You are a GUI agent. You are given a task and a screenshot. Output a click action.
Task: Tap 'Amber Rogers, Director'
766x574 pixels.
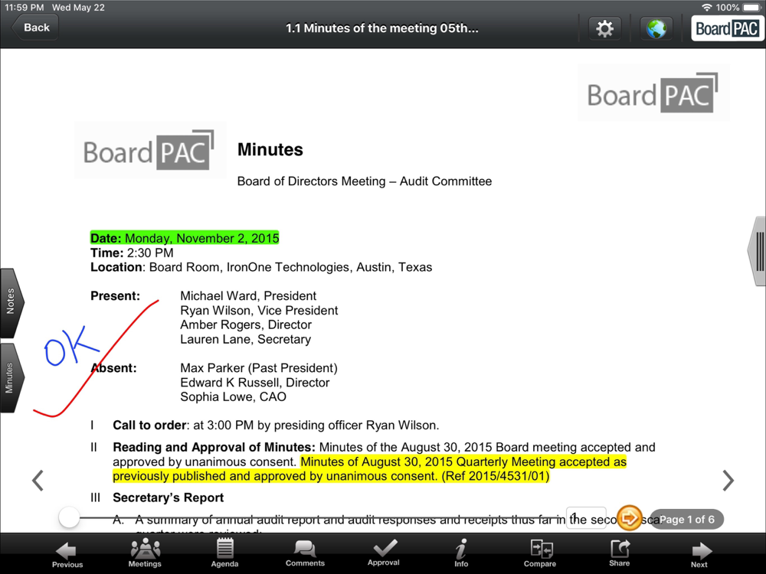(x=246, y=325)
